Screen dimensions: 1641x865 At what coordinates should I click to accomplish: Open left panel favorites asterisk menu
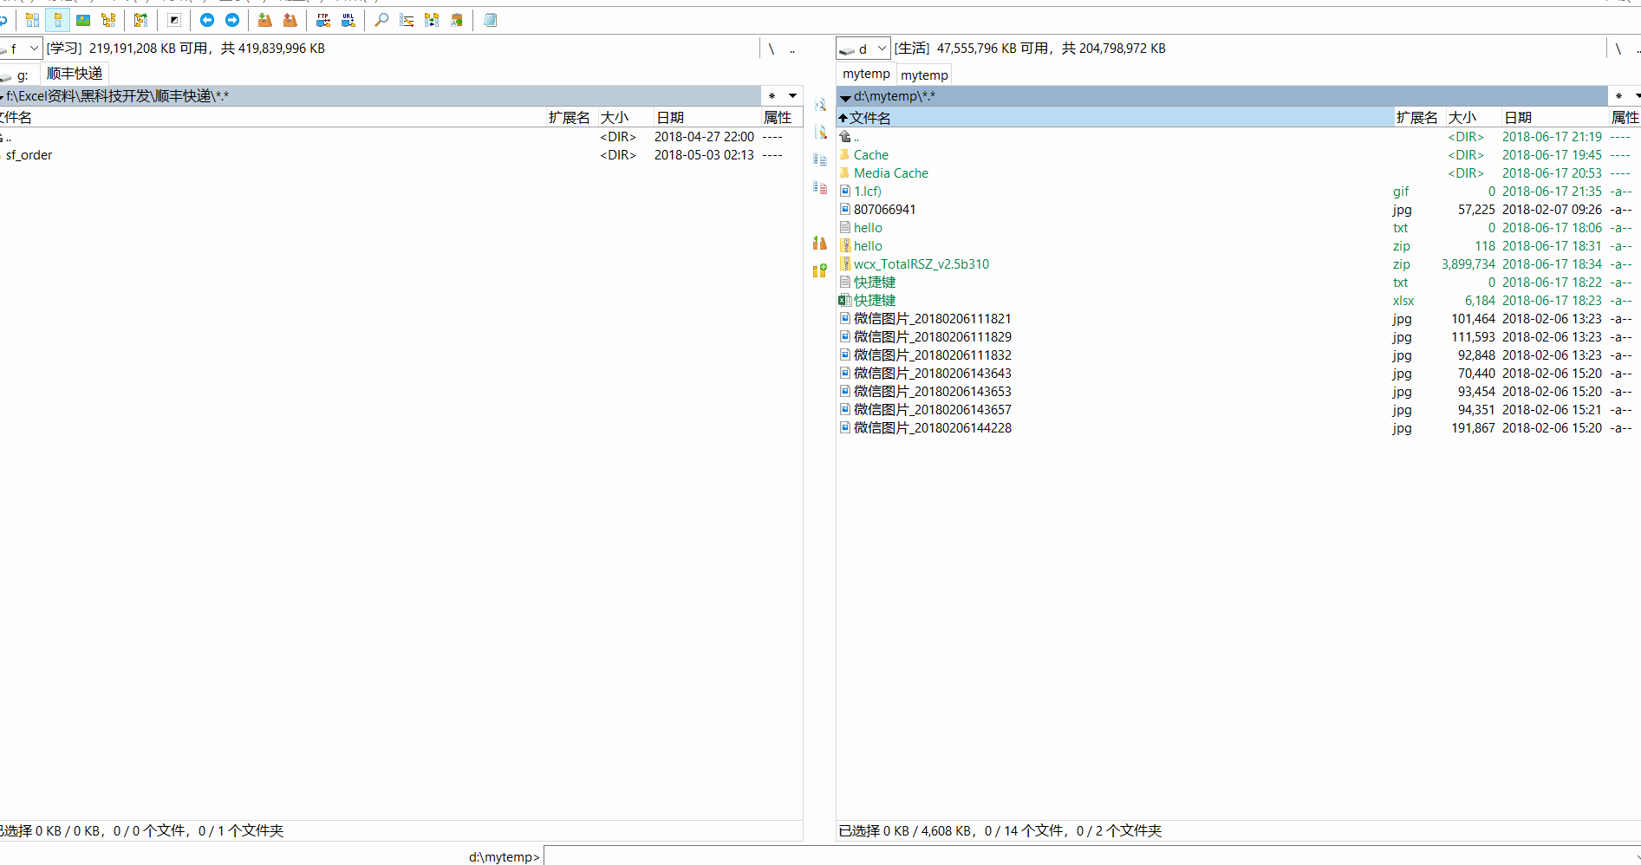click(772, 96)
